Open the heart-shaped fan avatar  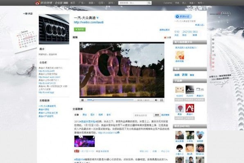click(200, 135)
